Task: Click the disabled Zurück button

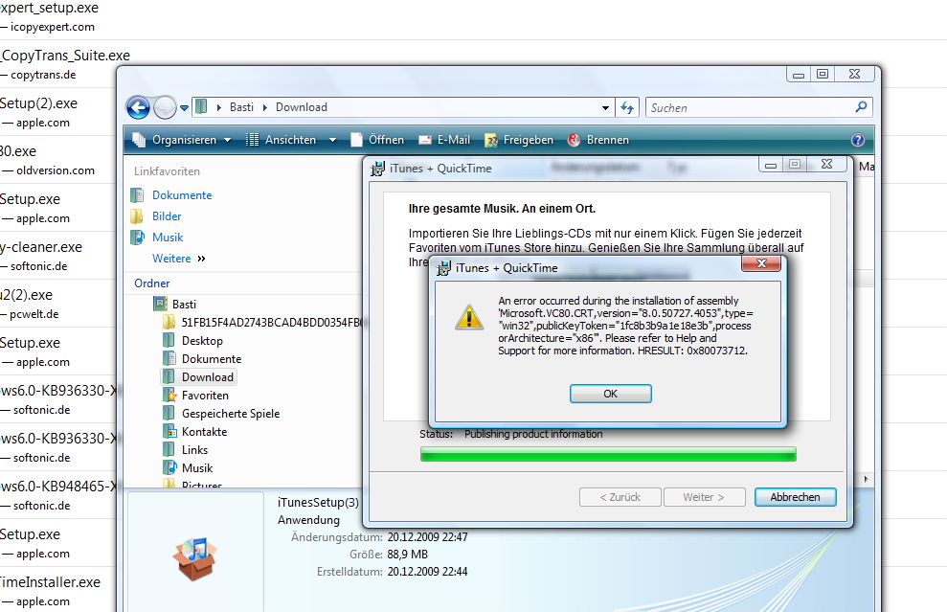Action: [620, 497]
